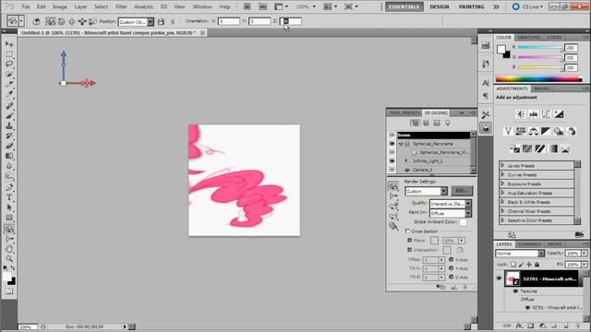This screenshot has width=591, height=332.
Task: Enable Cross Section checkbox
Action: coord(407,231)
